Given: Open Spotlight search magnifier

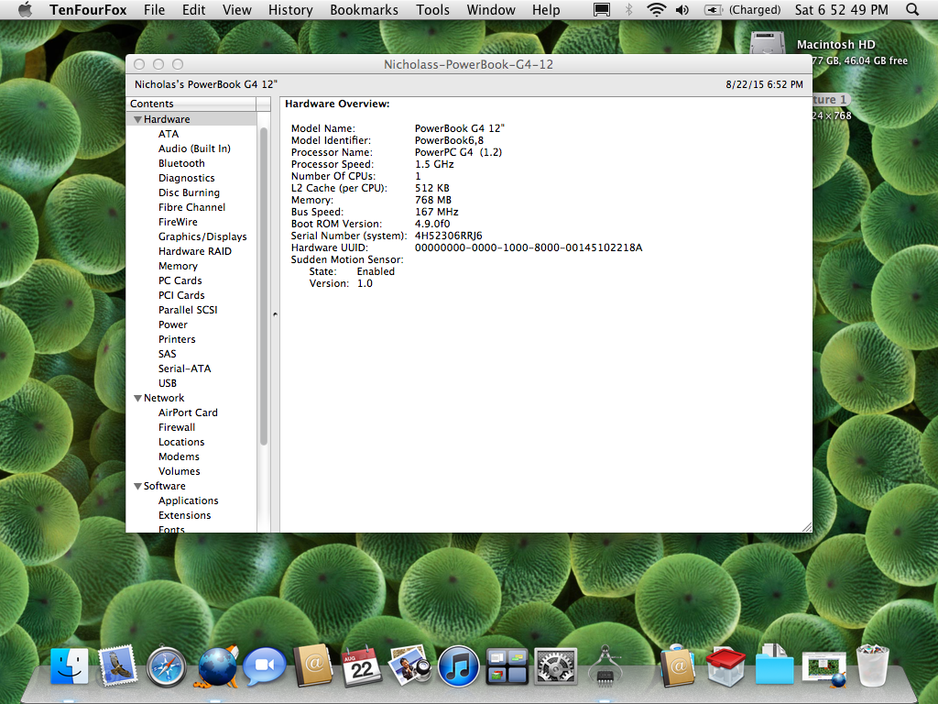Looking at the screenshot, I should pos(912,9).
